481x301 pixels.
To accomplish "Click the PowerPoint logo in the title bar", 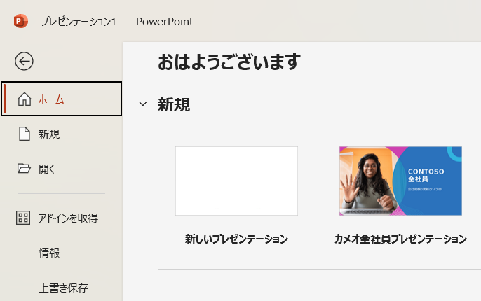I will point(20,21).
